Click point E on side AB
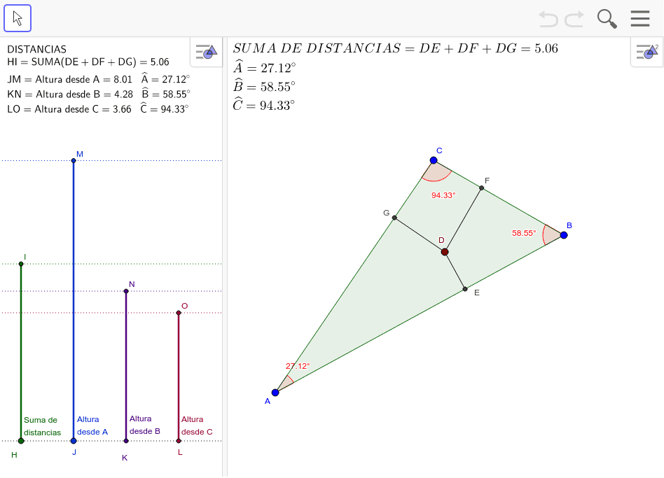Screen dimensions: 664x478 click(465, 289)
